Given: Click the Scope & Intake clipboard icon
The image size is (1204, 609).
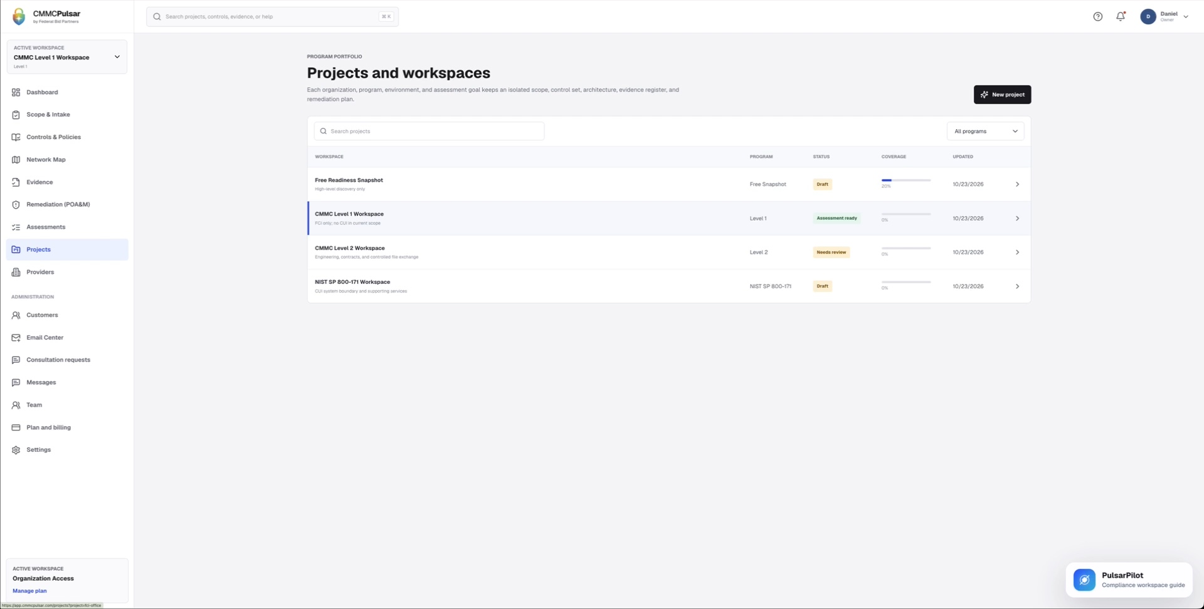Looking at the screenshot, I should coord(16,115).
